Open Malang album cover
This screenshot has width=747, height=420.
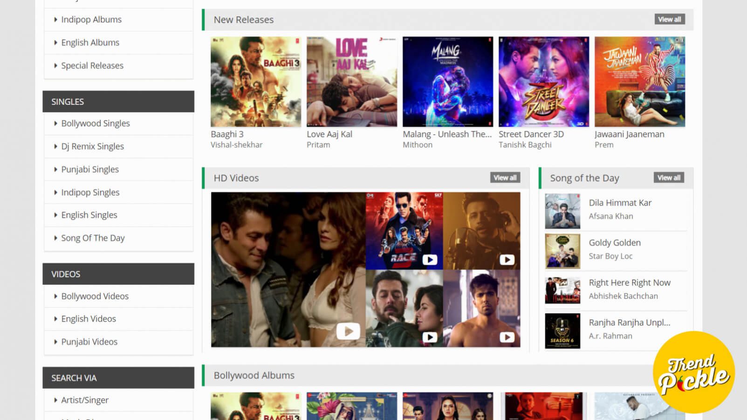click(448, 82)
